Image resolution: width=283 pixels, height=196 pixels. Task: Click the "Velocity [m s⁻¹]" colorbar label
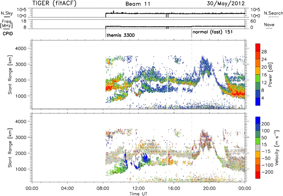[277, 148]
